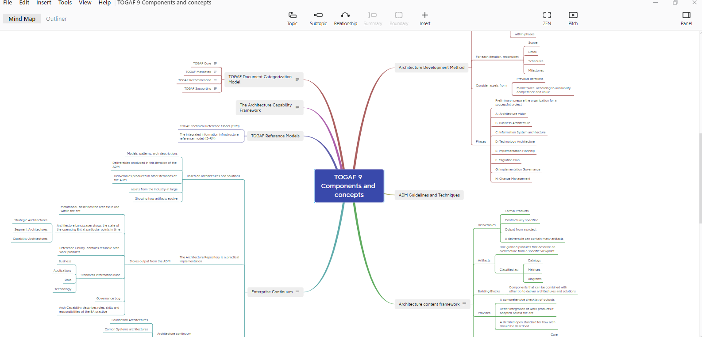Open note icon on TOGAF Core
Viewport: 702px width, 337px height.
pos(216,63)
